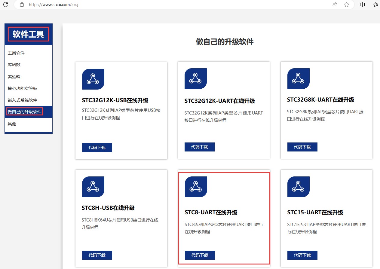Download code for STC8H-USB
The image size is (380, 269).
(97, 255)
